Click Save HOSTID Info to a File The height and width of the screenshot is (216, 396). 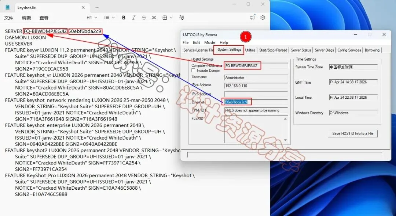(353, 133)
